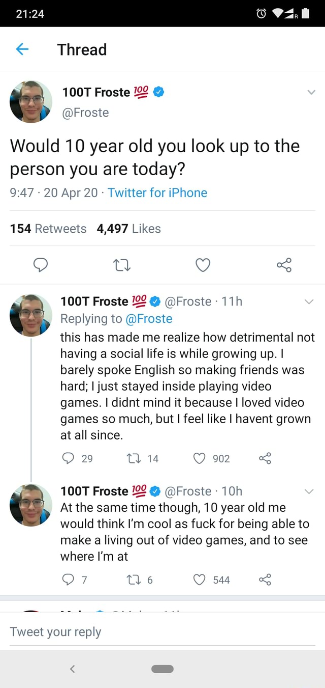325x688 pixels.
Task: Open 'Twitter for iPhone' source link
Action: click(157, 193)
